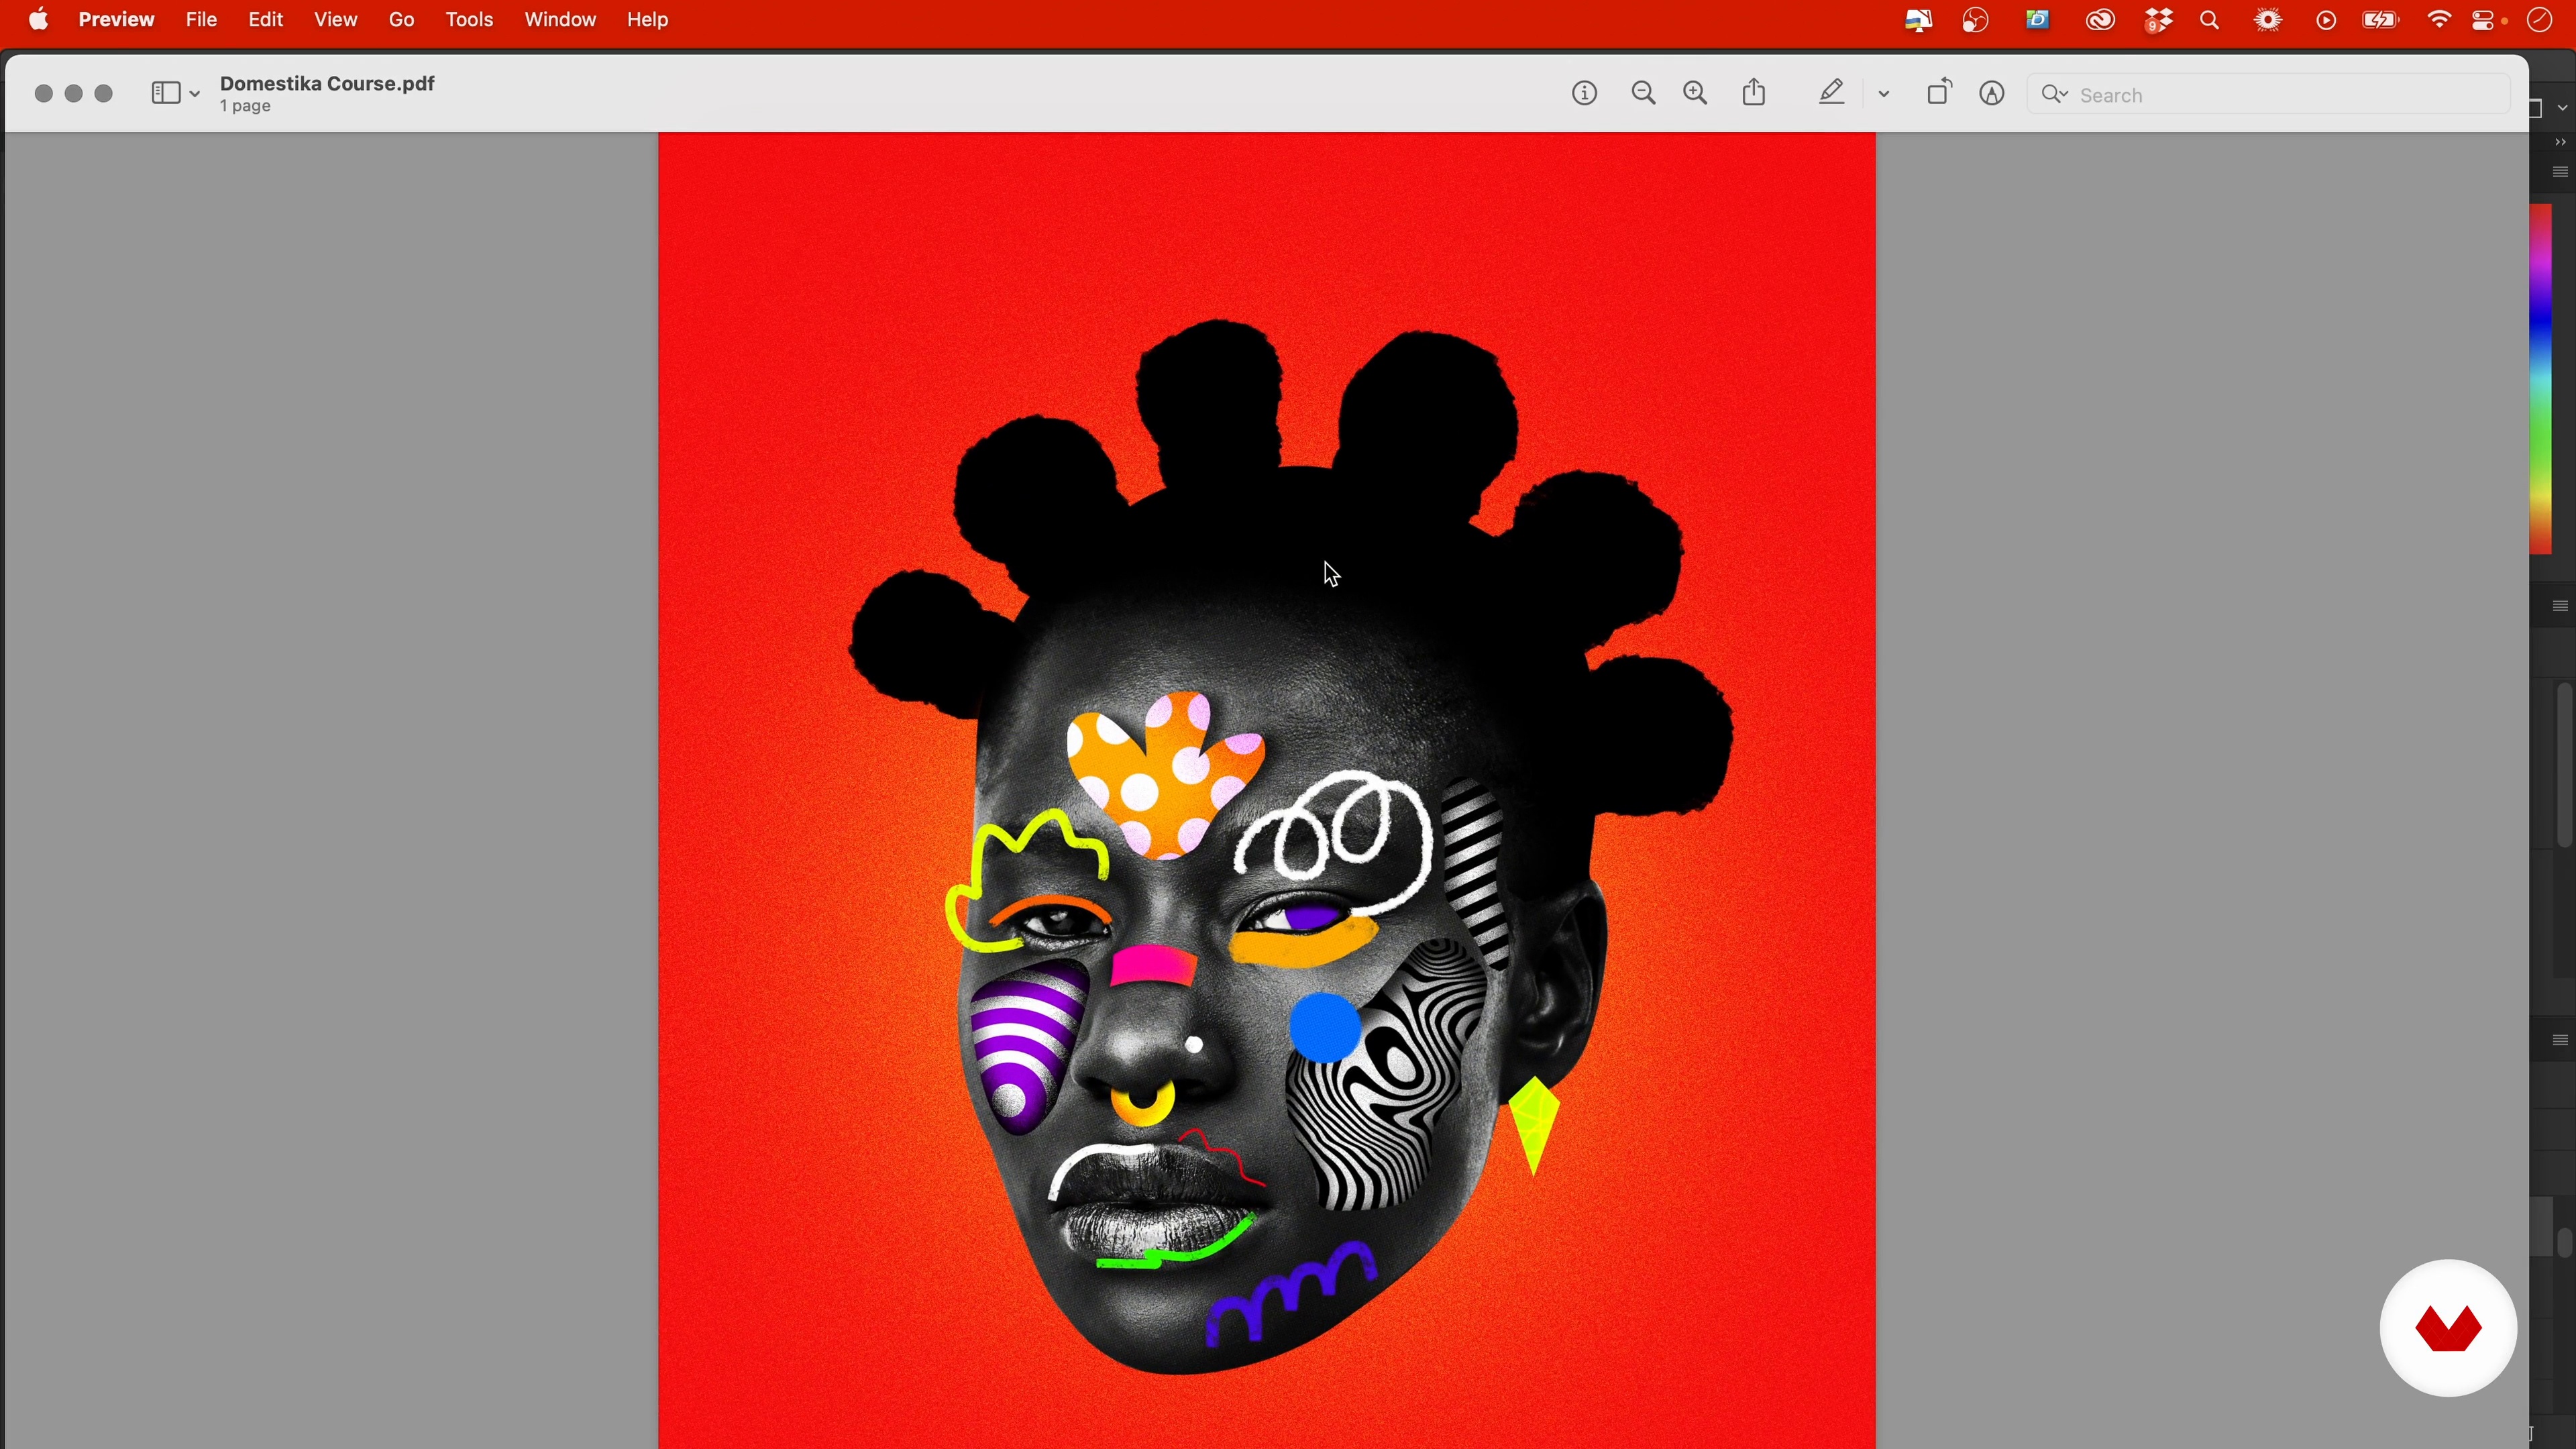Click the Search field
Viewport: 2576px width, 1449px height.
[x=2270, y=95]
